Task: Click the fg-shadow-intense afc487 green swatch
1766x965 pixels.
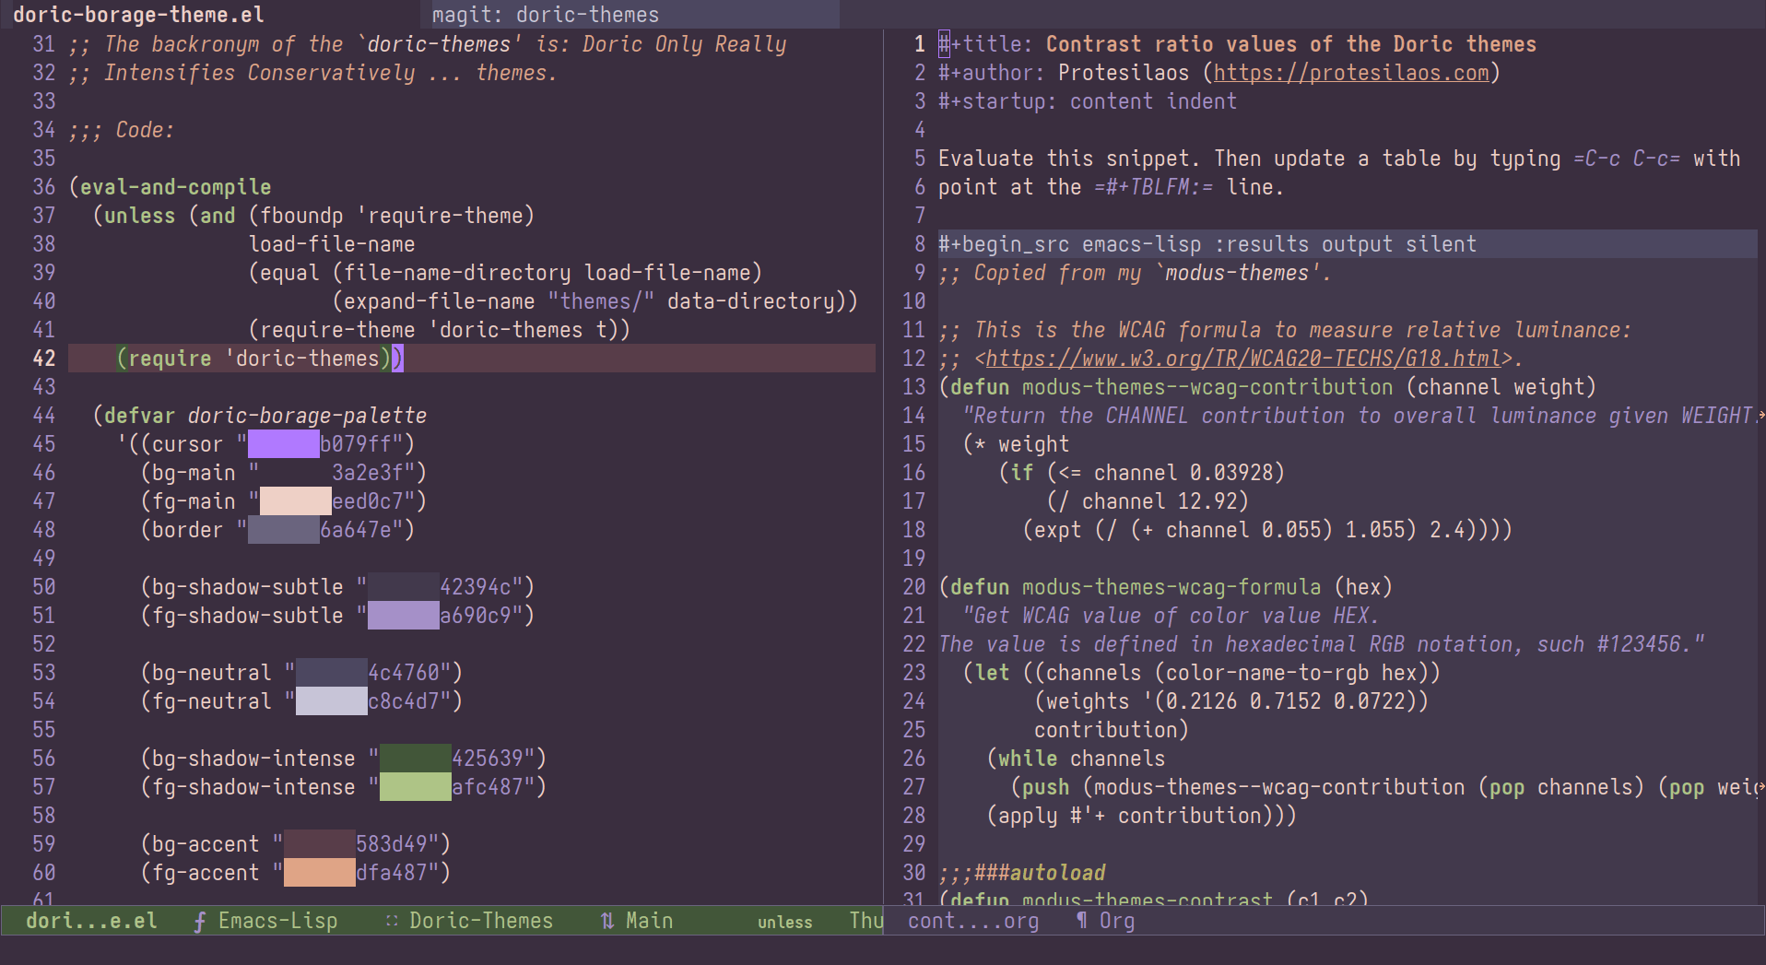Action: pos(416,787)
